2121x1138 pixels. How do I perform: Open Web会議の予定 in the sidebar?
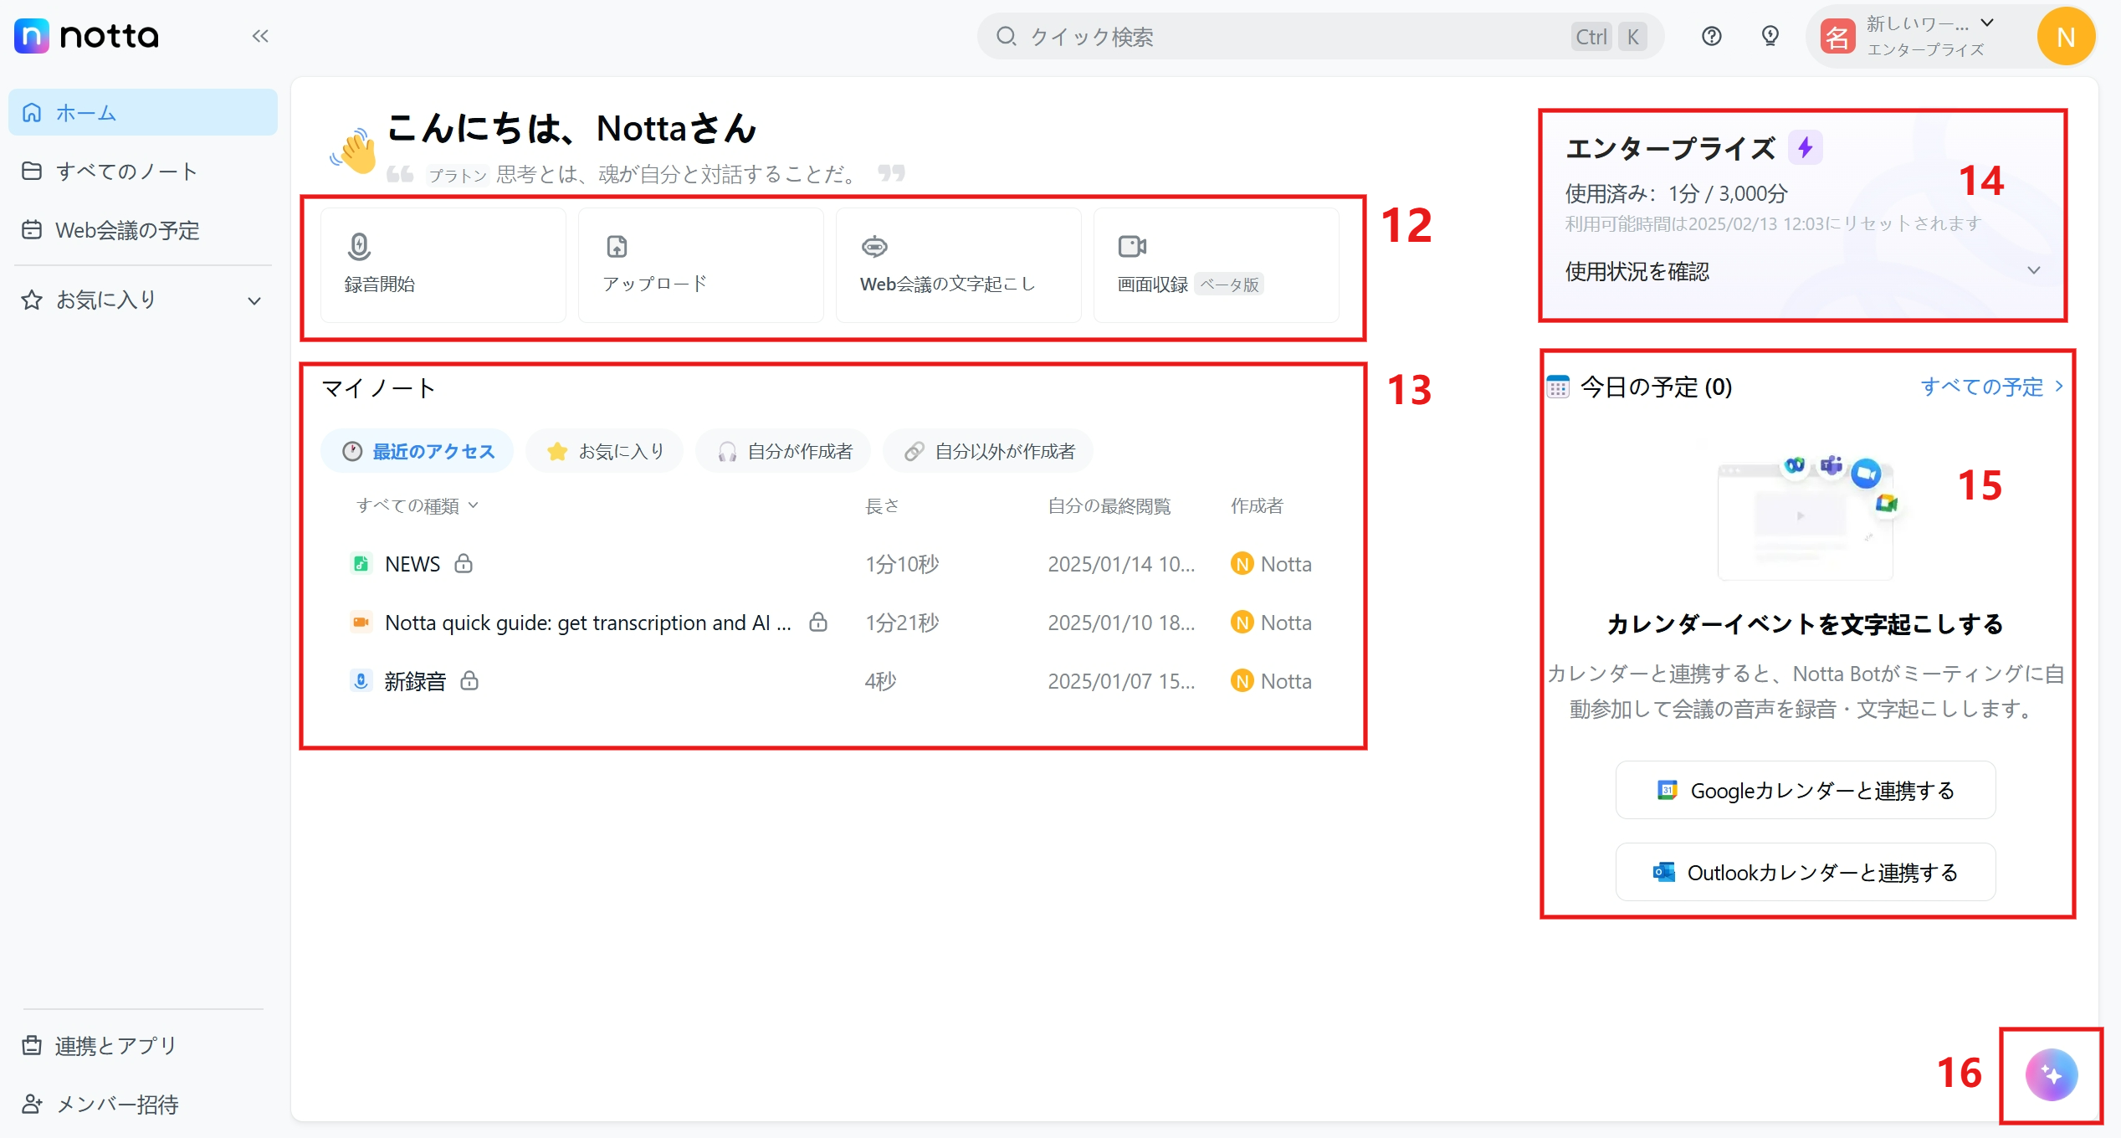tap(143, 230)
